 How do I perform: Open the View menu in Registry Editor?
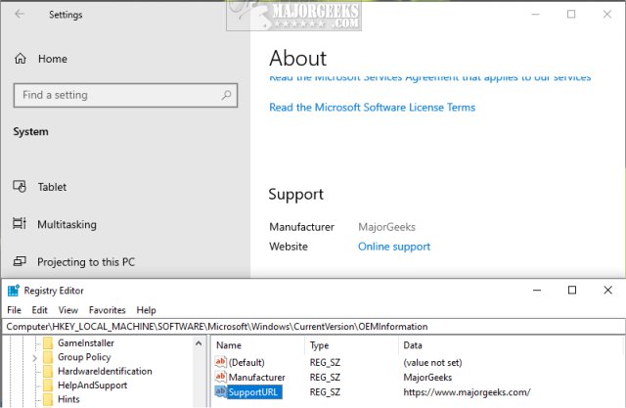(68, 310)
